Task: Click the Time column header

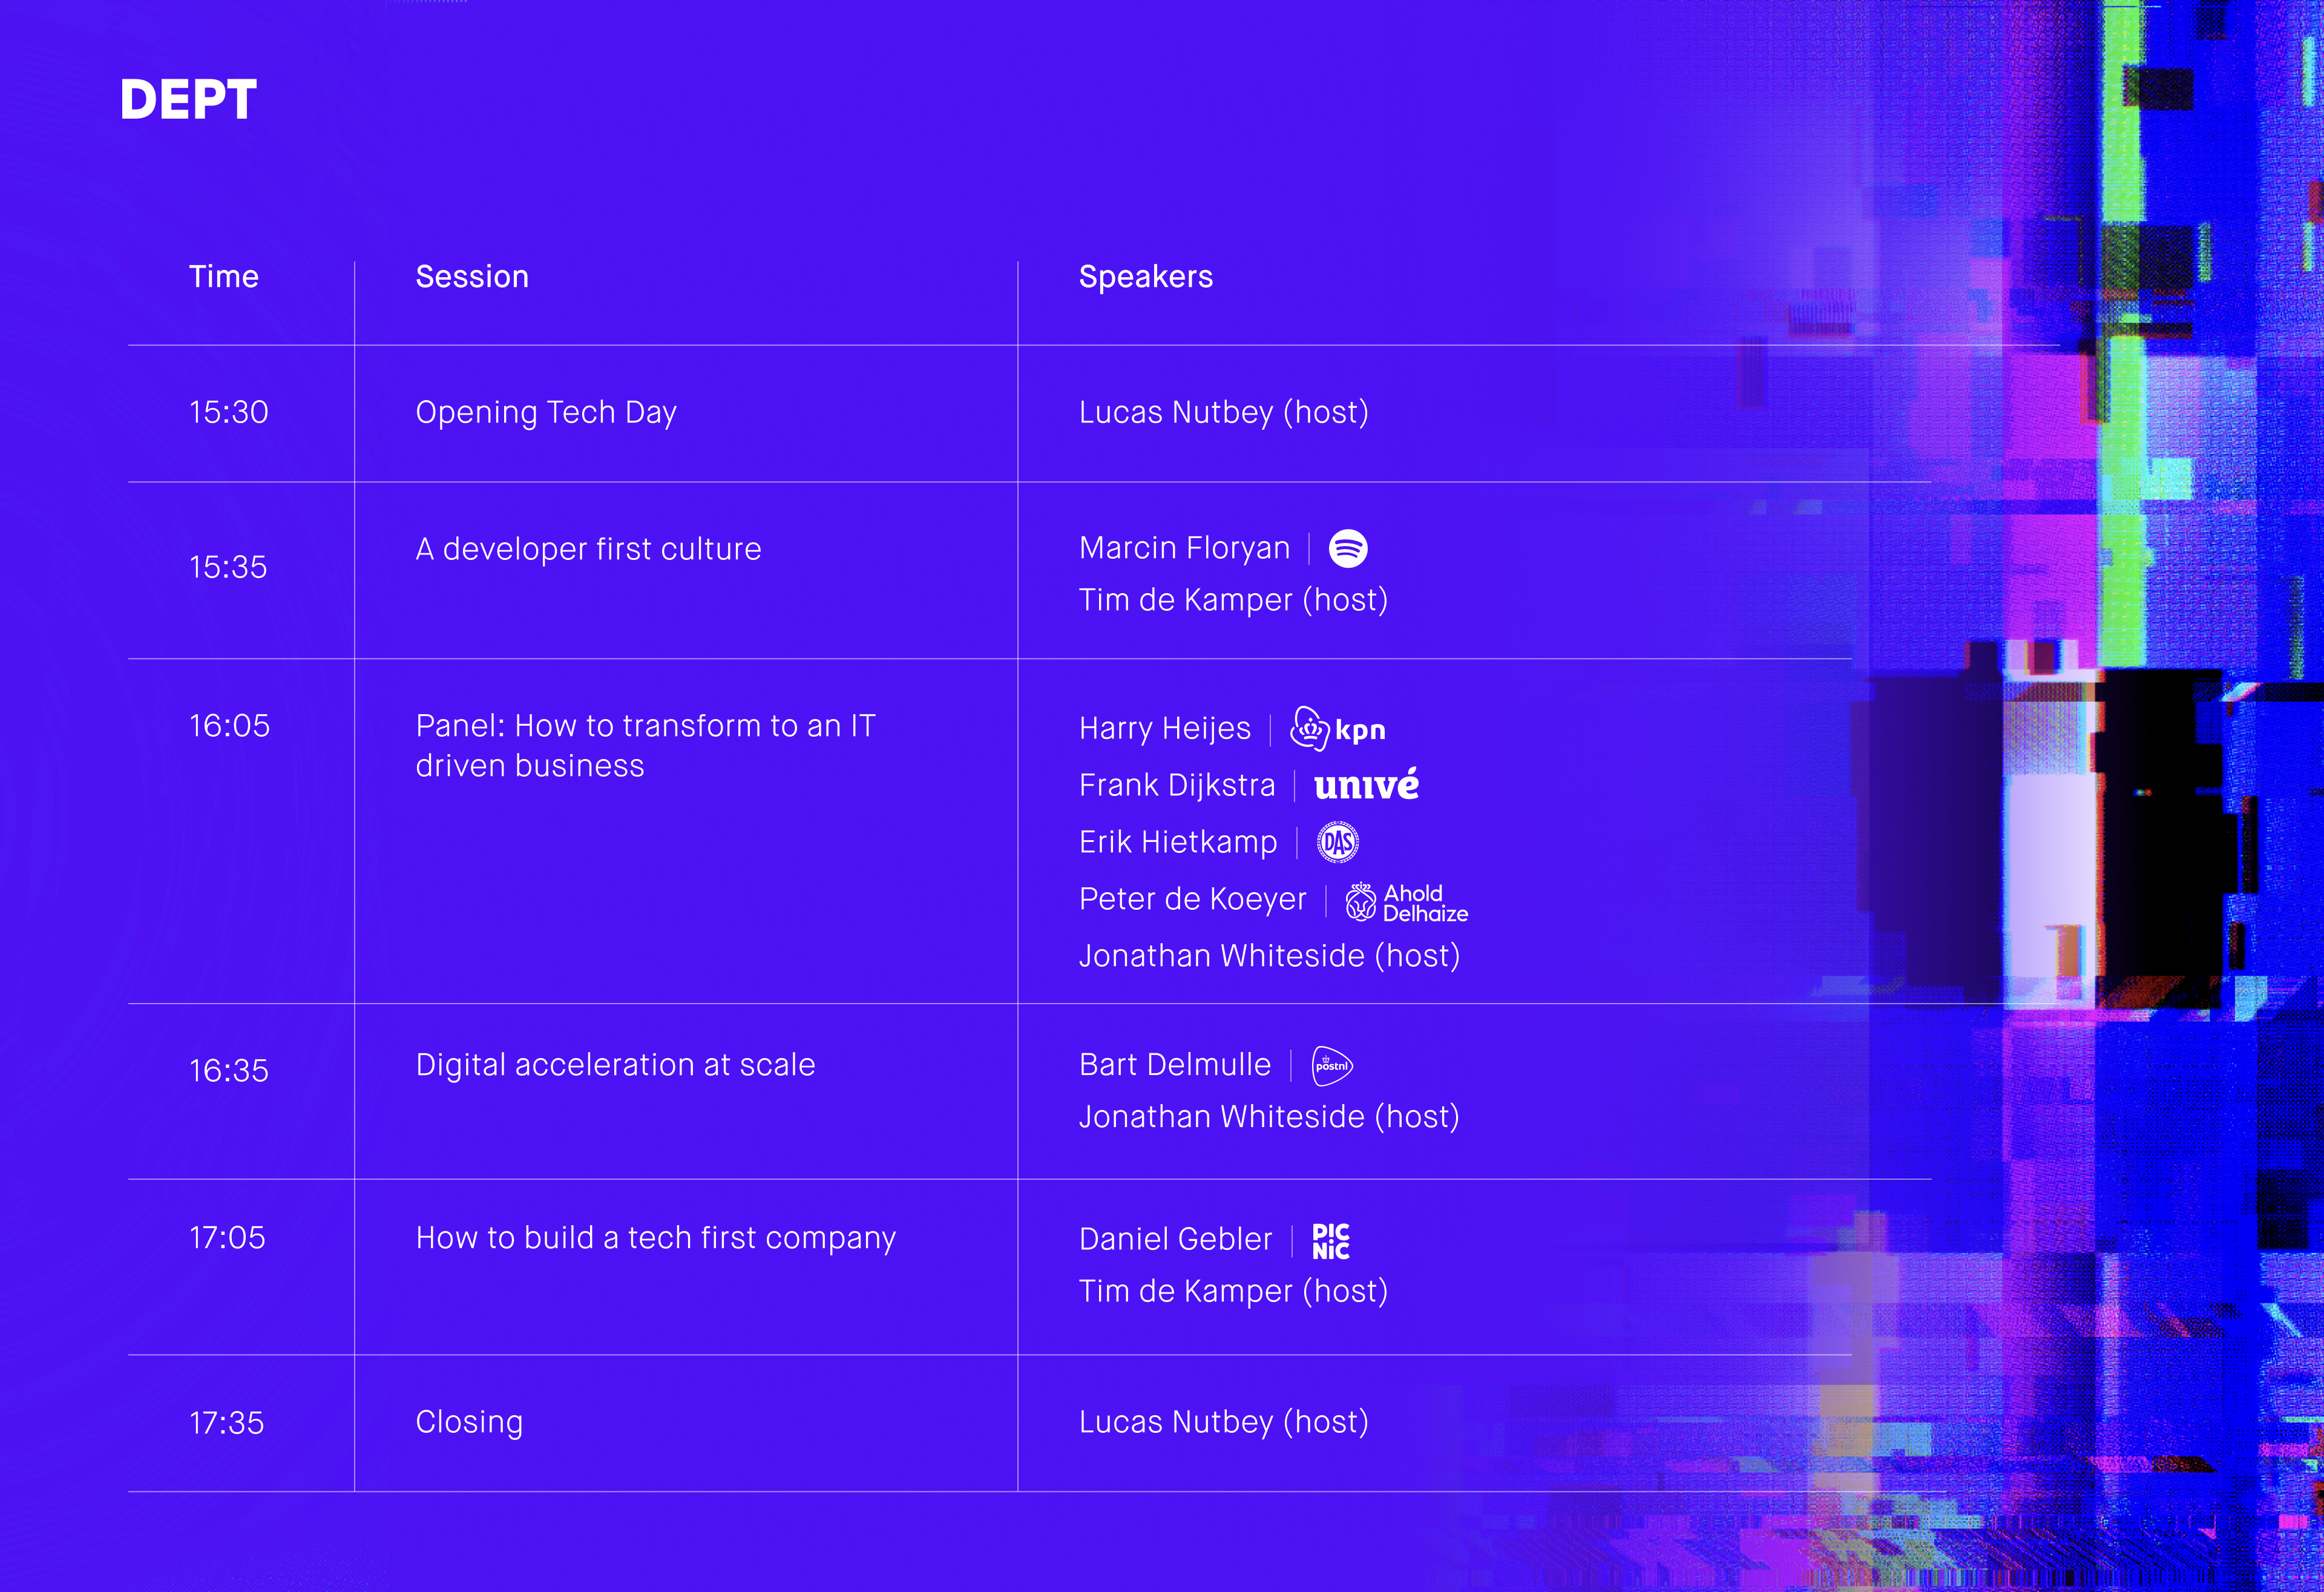Action: tap(224, 277)
